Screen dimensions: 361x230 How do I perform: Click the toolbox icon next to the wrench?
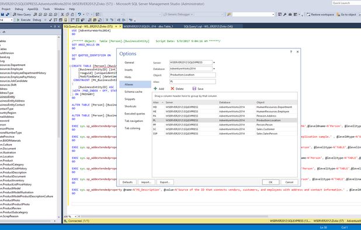coord(290,15)
